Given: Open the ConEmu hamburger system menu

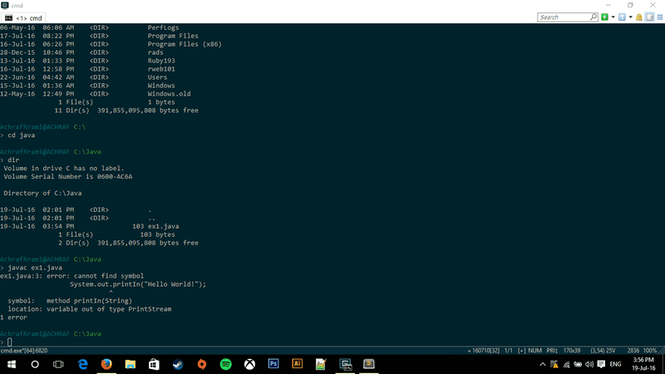Looking at the screenshot, I should point(660,17).
